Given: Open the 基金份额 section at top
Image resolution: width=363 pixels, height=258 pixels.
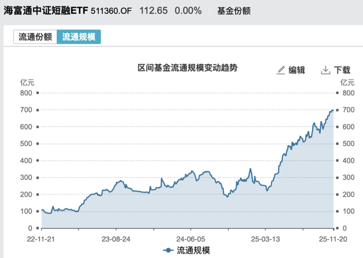Looking at the screenshot, I should click(x=233, y=10).
